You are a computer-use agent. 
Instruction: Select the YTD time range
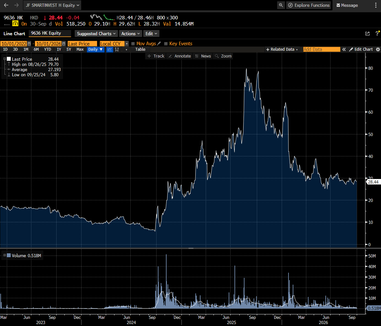tap(48, 49)
